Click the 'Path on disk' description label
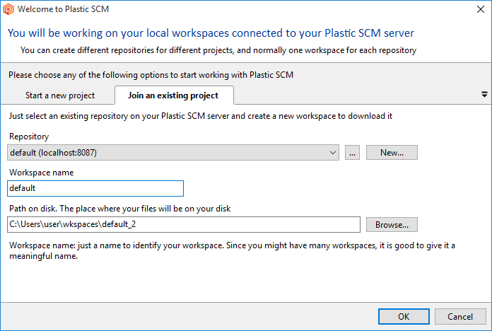This screenshot has width=492, height=331. [120, 209]
